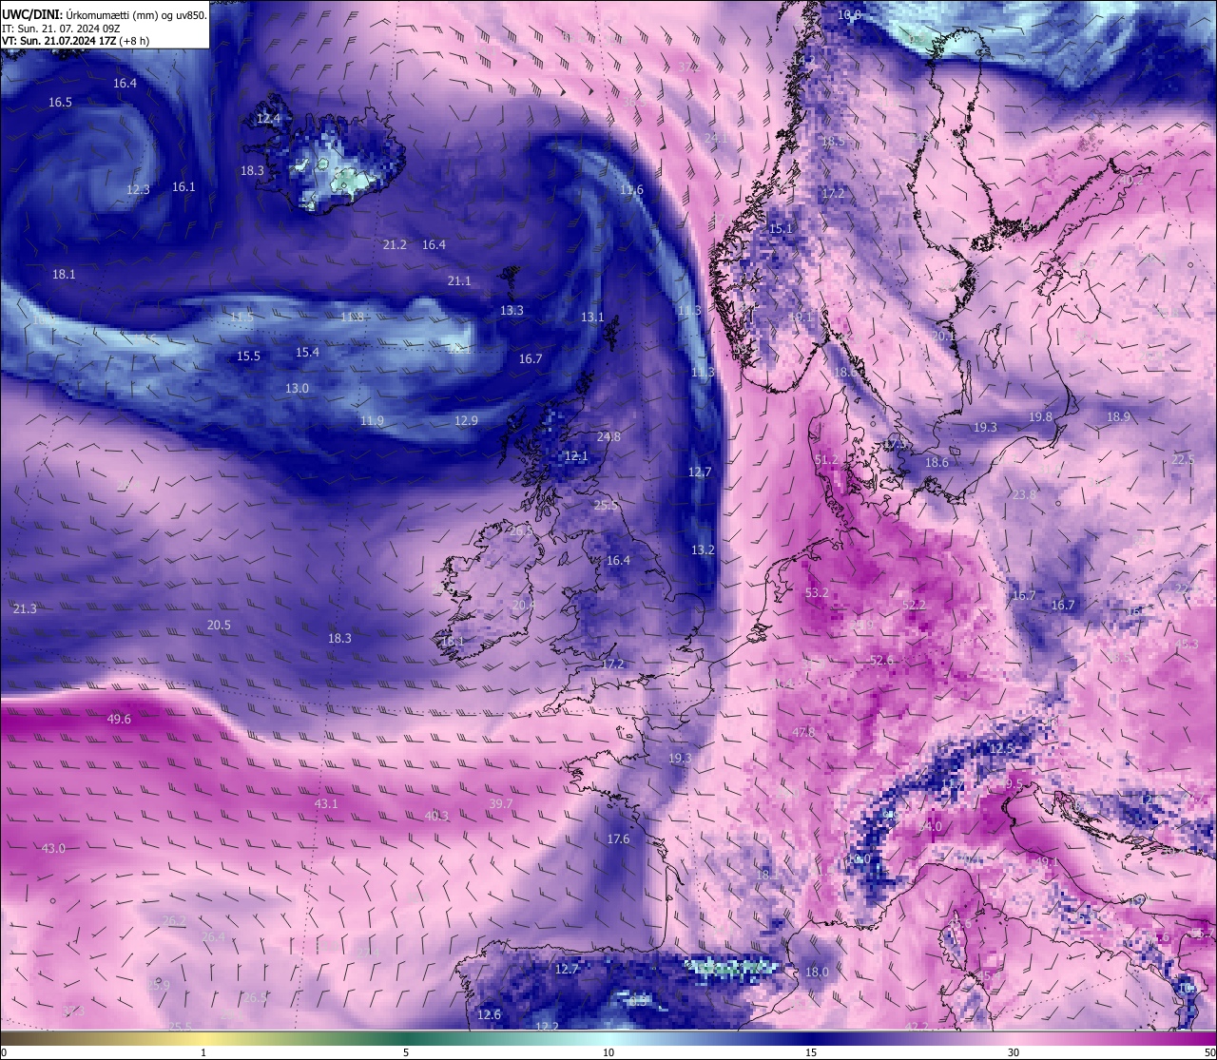This screenshot has height=1060, width=1217.
Task: Click the 20.1 label over Sweden
Action: click(943, 336)
